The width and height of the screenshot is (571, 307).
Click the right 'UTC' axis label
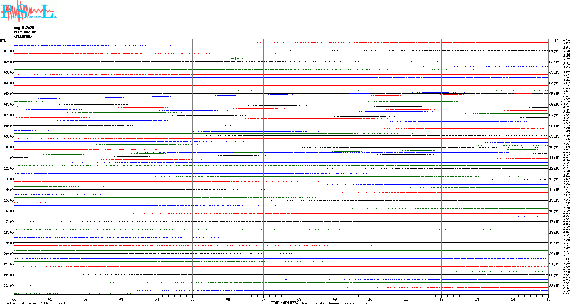tap(555, 41)
